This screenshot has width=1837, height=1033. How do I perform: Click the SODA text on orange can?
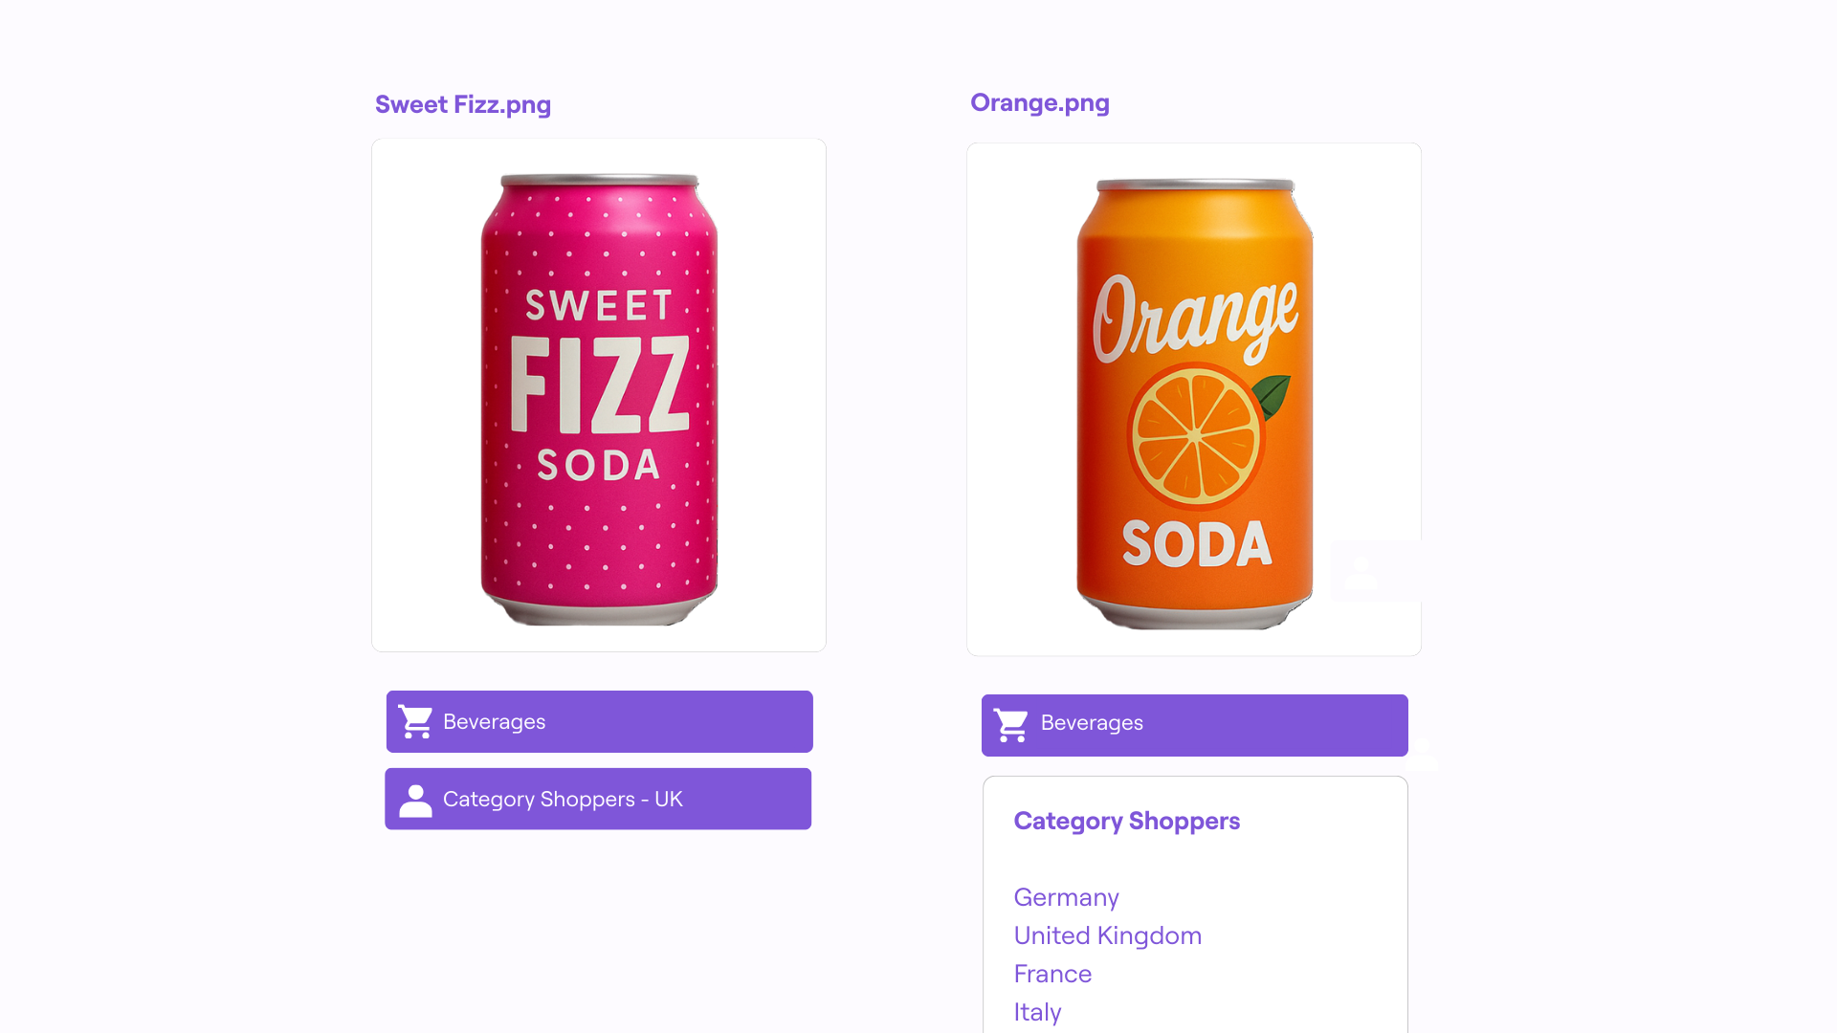(x=1196, y=544)
